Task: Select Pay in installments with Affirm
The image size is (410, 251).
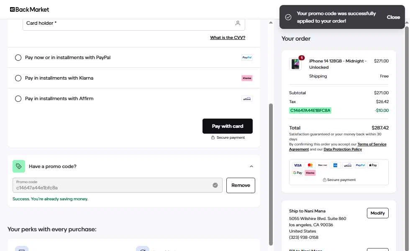Action: [18, 99]
